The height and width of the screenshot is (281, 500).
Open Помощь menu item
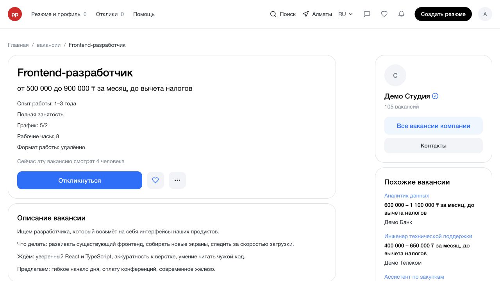[144, 14]
